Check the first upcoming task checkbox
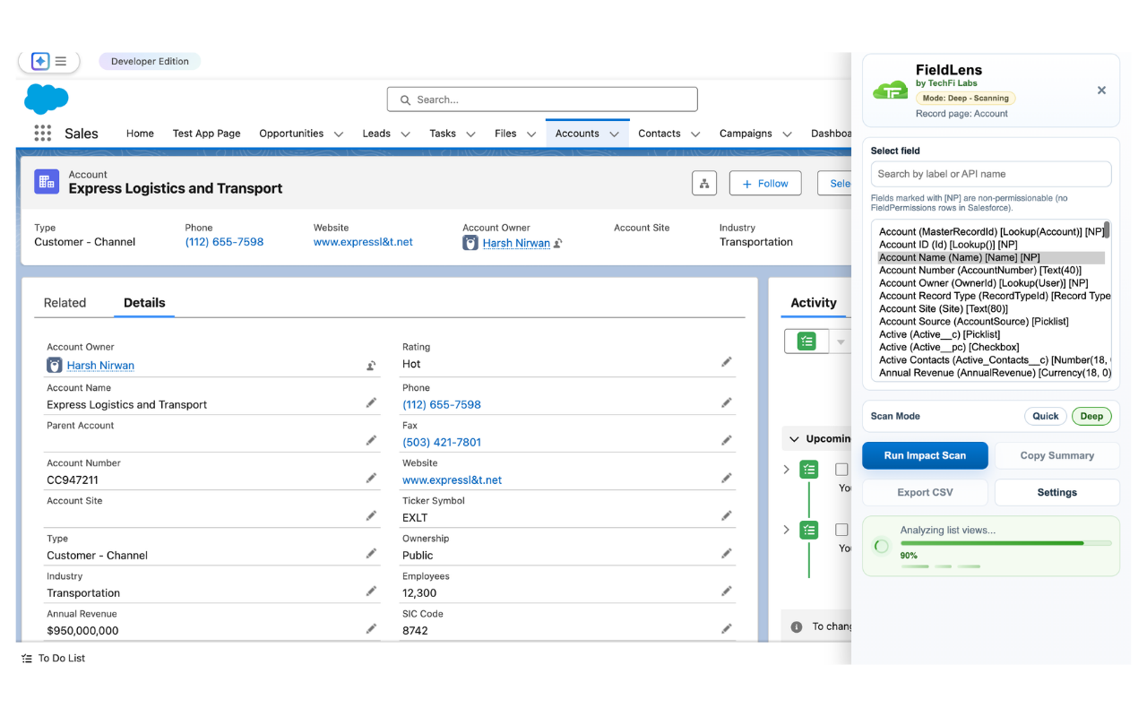 coord(841,470)
